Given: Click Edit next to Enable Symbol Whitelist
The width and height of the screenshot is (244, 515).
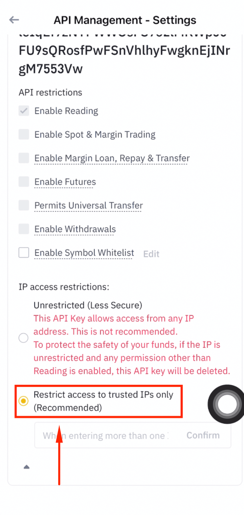Looking at the screenshot, I should pyautogui.click(x=151, y=254).
